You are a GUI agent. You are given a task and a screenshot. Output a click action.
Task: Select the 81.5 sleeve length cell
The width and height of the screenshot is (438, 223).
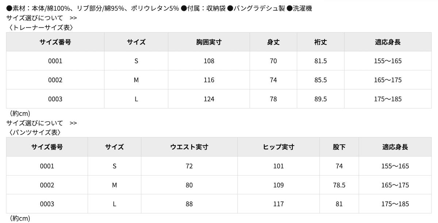pos(320,61)
